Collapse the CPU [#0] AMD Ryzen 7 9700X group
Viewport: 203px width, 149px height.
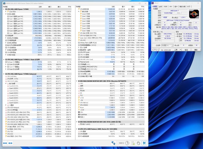click(4, 9)
